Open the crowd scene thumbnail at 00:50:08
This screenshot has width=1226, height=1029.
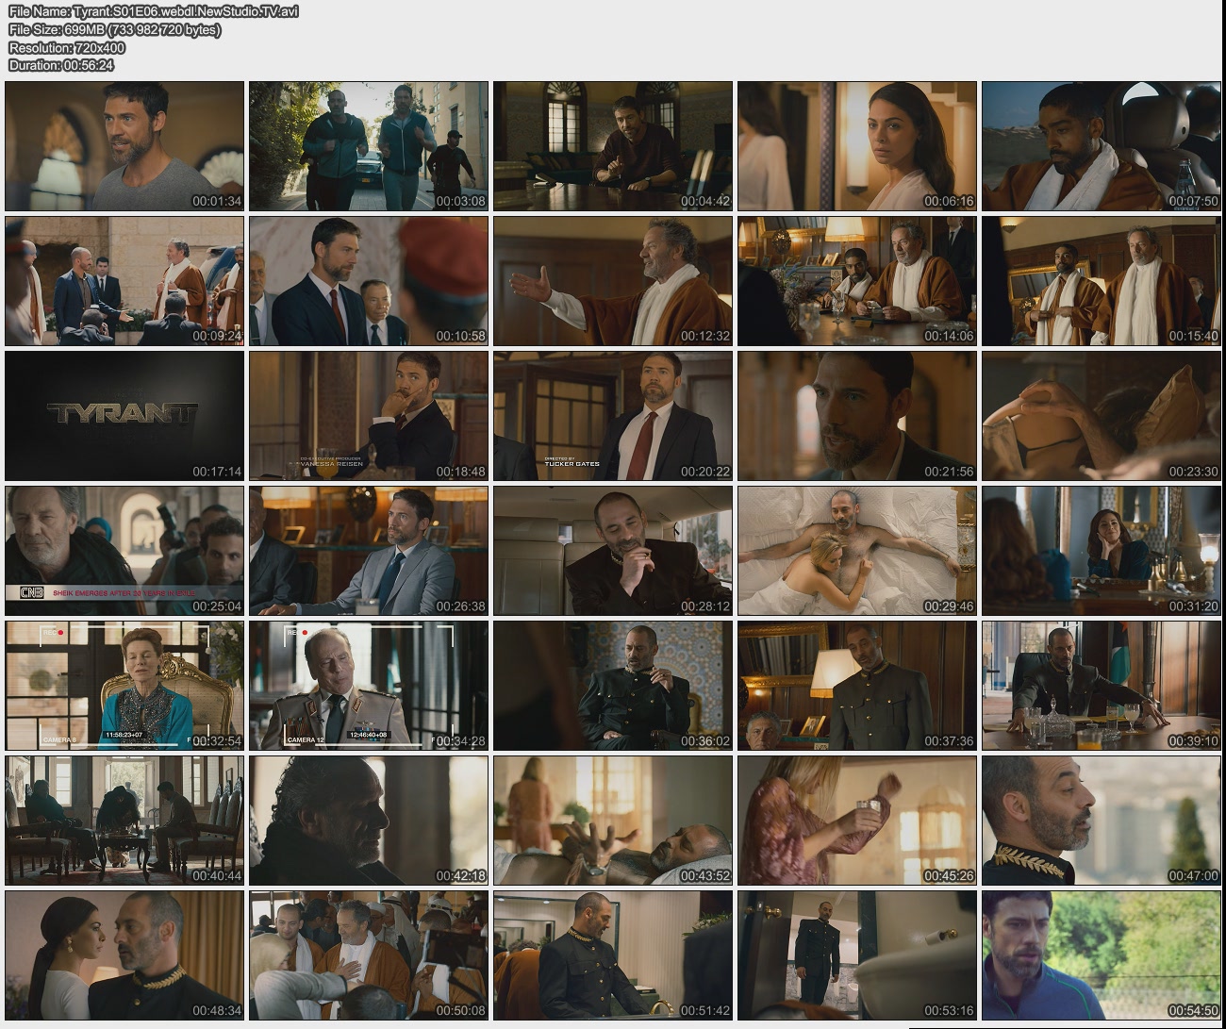[369, 955]
